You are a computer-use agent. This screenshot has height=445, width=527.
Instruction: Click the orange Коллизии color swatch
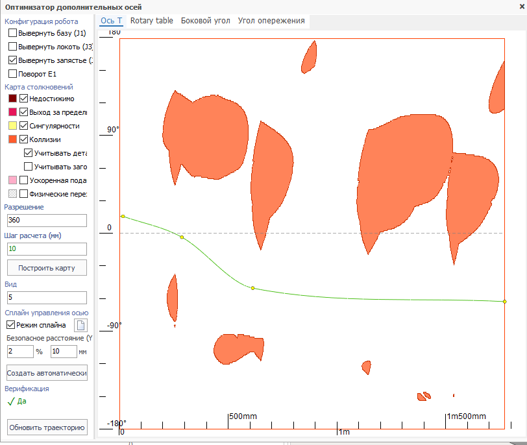(12, 139)
